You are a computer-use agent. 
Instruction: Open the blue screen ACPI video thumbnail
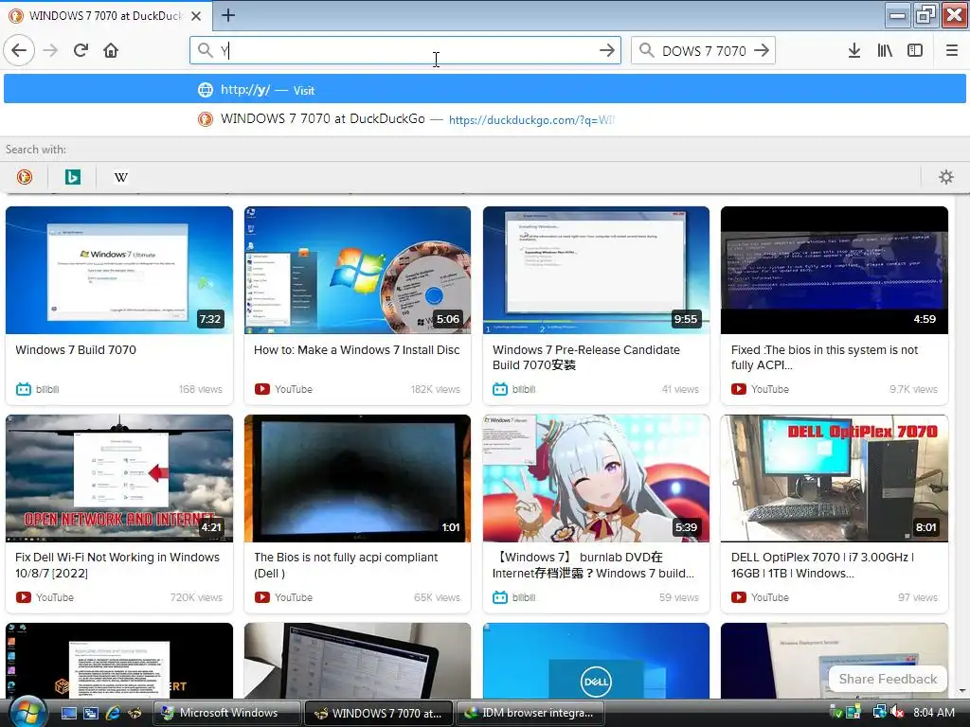point(835,270)
